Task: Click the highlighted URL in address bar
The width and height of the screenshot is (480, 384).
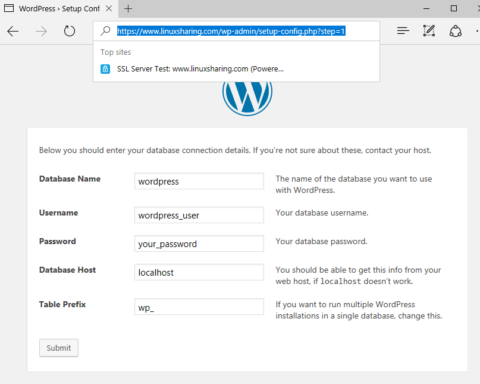Action: [x=231, y=32]
